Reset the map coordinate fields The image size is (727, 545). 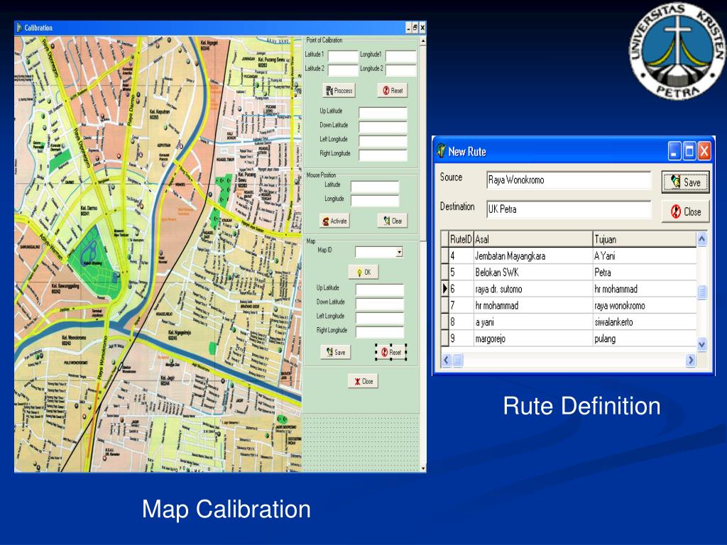click(391, 352)
